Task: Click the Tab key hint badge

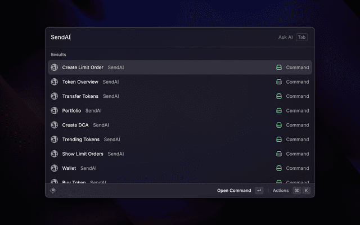Action: tap(302, 37)
